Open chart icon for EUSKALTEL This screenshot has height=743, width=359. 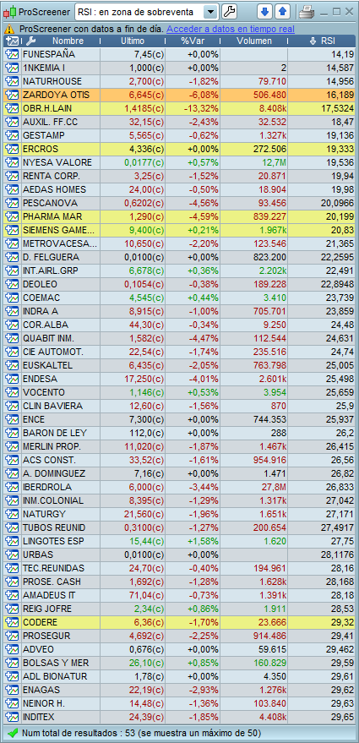11,365
